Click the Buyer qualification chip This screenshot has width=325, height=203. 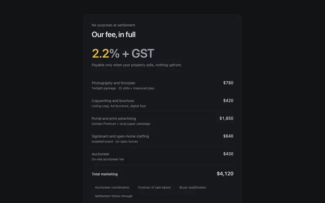pyautogui.click(x=193, y=188)
